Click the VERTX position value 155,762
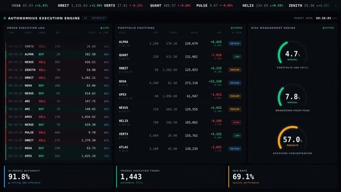 pyautogui.click(x=191, y=135)
